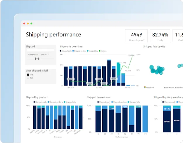Click the Microsoft Bing logo on map
The width and height of the screenshot is (183, 143).
coord(149,87)
